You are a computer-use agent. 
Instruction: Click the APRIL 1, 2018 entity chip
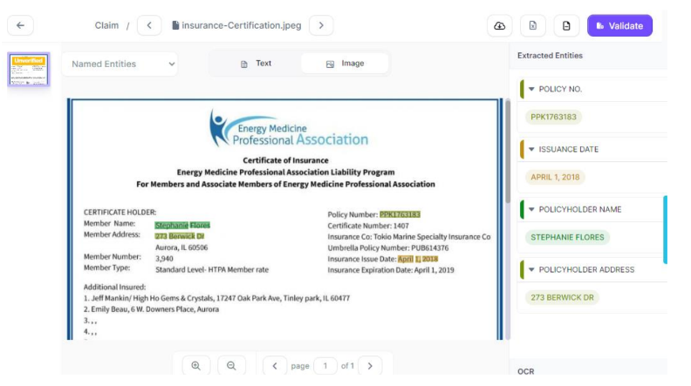point(555,178)
